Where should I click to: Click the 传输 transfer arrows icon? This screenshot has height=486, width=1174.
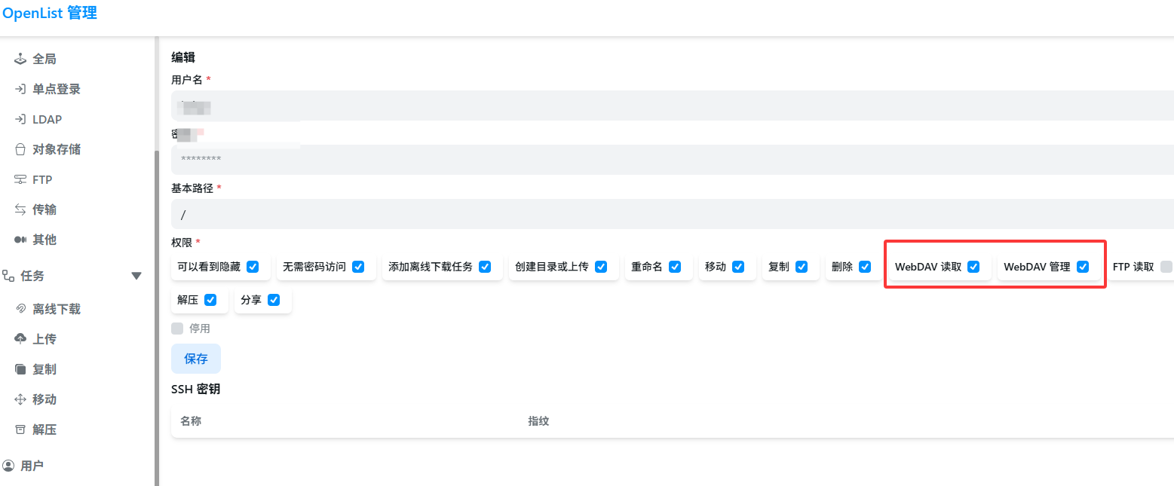click(20, 209)
